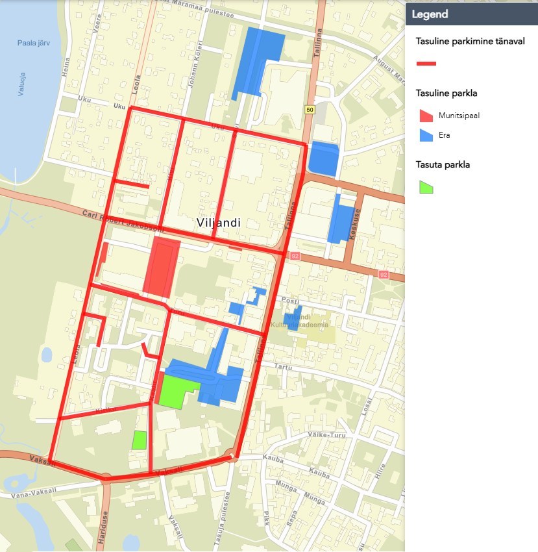Click the Viljandi city label
The width and height of the screenshot is (538, 552).
tap(218, 223)
